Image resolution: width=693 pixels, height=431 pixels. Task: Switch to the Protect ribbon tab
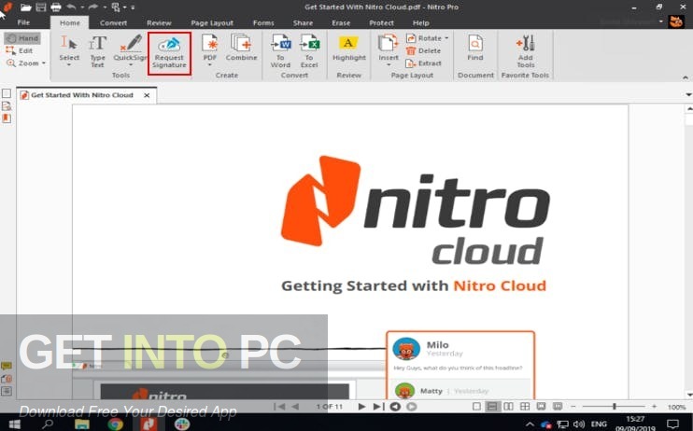[x=381, y=23]
